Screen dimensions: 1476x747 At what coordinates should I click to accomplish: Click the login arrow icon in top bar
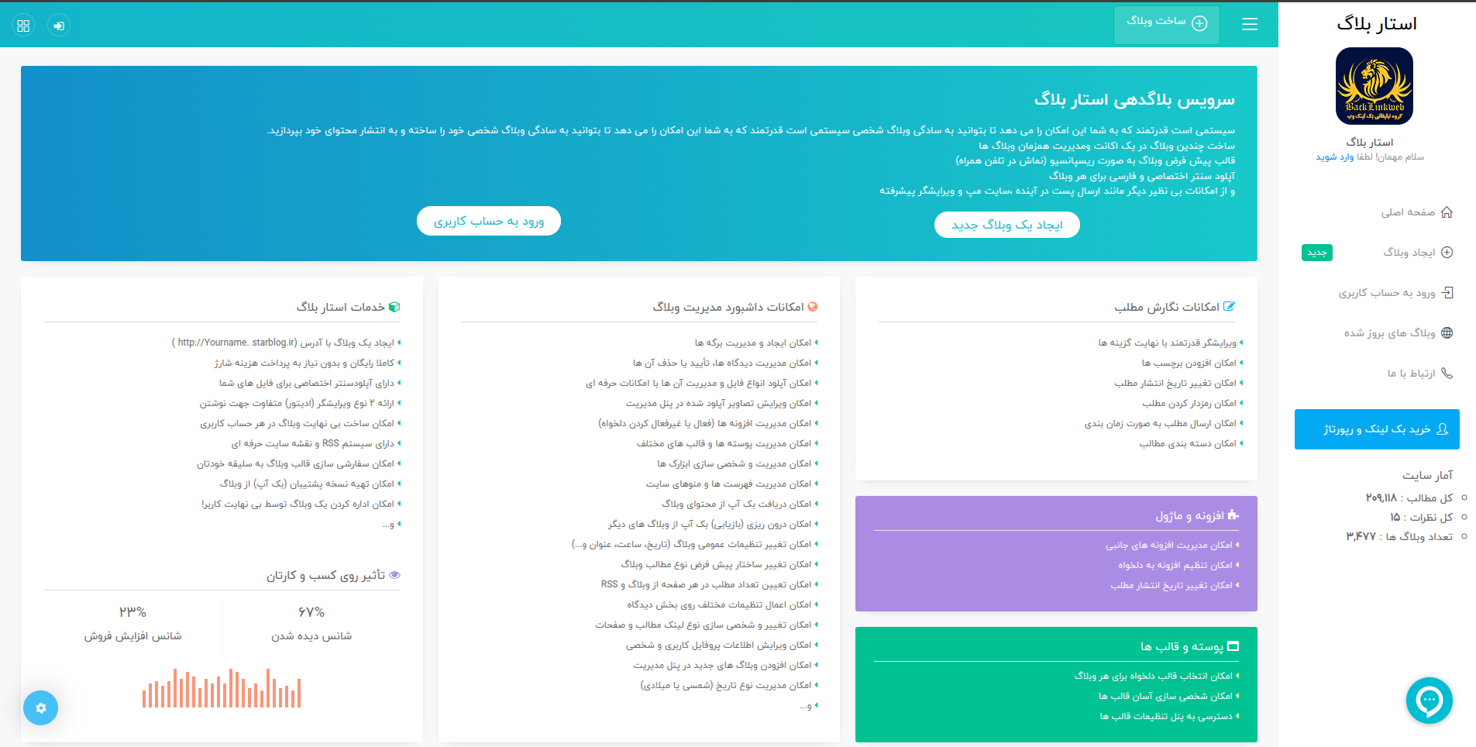tap(59, 26)
